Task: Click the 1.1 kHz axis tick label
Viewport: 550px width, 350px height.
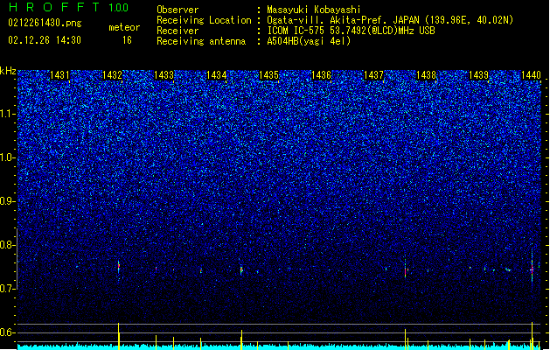Action: point(7,114)
